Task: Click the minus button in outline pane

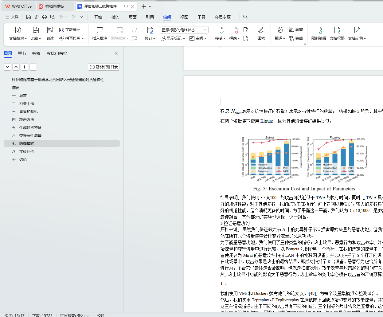Action: tap(33, 67)
